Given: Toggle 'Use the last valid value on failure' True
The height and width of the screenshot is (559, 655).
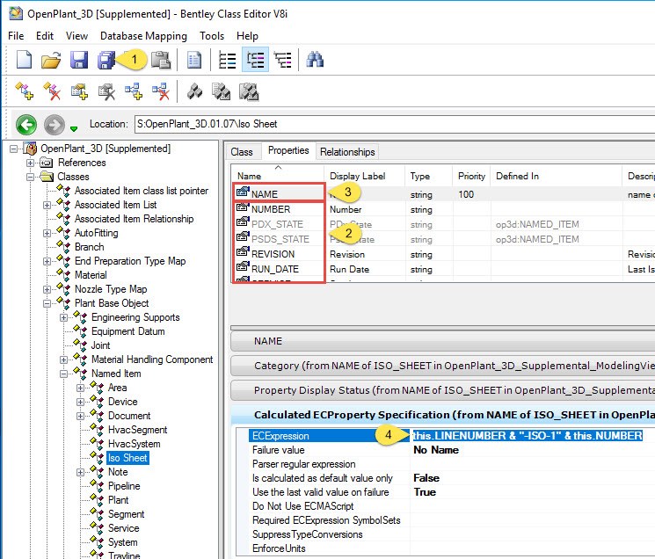Looking at the screenshot, I should pyautogui.click(x=532, y=492).
